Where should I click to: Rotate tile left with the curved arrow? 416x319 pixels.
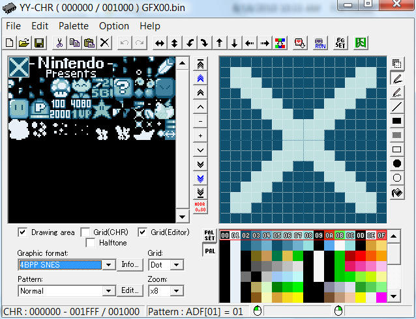coord(190,43)
